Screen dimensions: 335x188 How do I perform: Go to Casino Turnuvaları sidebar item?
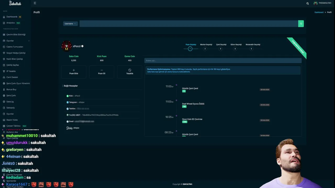pos(15,47)
